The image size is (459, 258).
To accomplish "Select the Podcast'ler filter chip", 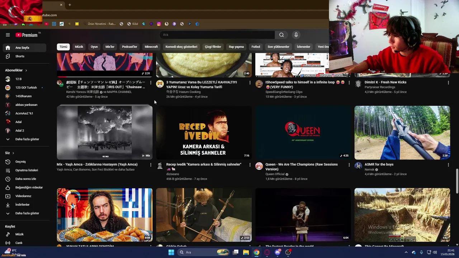I will [x=129, y=47].
